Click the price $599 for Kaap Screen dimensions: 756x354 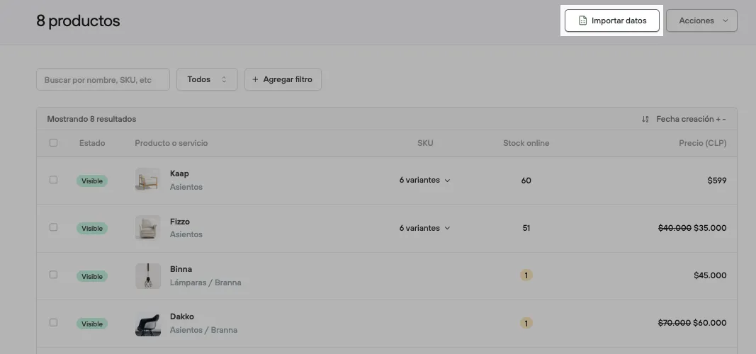(717, 181)
